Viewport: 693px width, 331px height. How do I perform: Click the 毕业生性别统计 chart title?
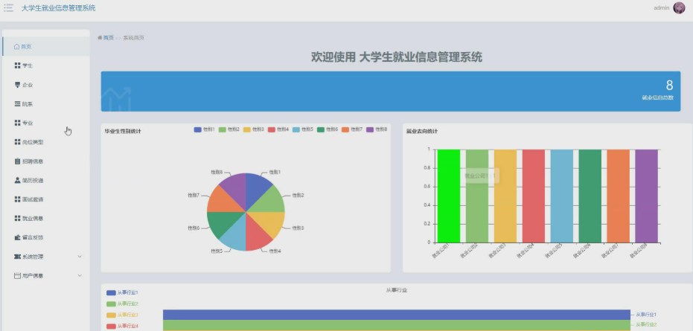[123, 131]
